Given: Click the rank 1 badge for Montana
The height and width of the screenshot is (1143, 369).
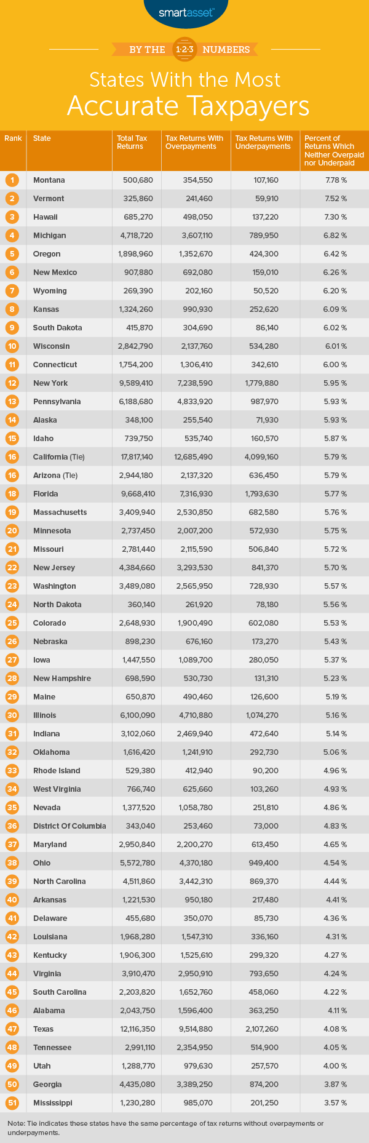Looking at the screenshot, I should click(13, 180).
